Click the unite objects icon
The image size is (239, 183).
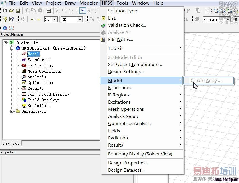pyautogui.click(x=92, y=19)
